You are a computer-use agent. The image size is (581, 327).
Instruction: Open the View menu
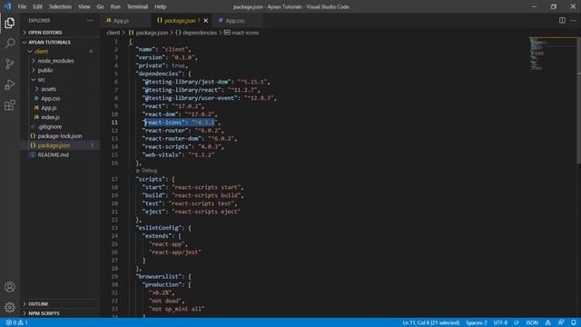84,6
